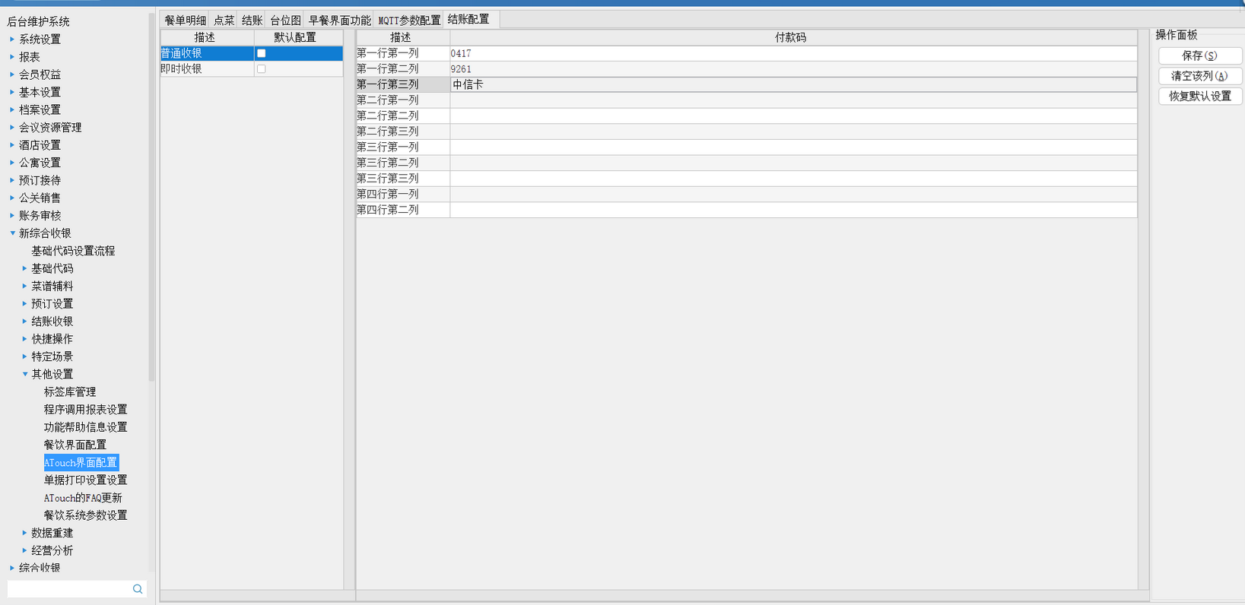This screenshot has width=1245, height=605.
Task: Select 会议资源管理 in the tree
Action: click(x=50, y=127)
